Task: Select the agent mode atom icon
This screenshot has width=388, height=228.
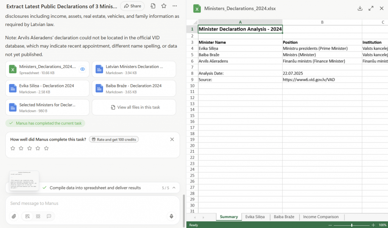Action: 38,216
